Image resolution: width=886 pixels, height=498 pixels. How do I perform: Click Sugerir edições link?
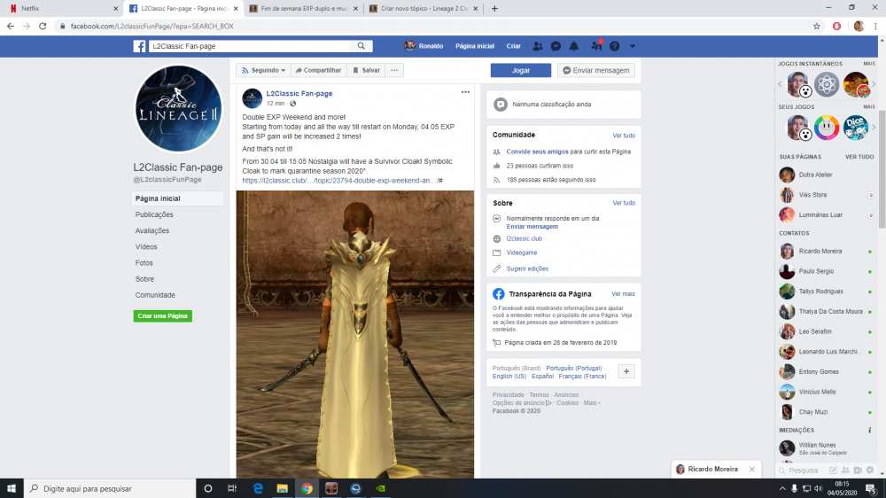(527, 268)
